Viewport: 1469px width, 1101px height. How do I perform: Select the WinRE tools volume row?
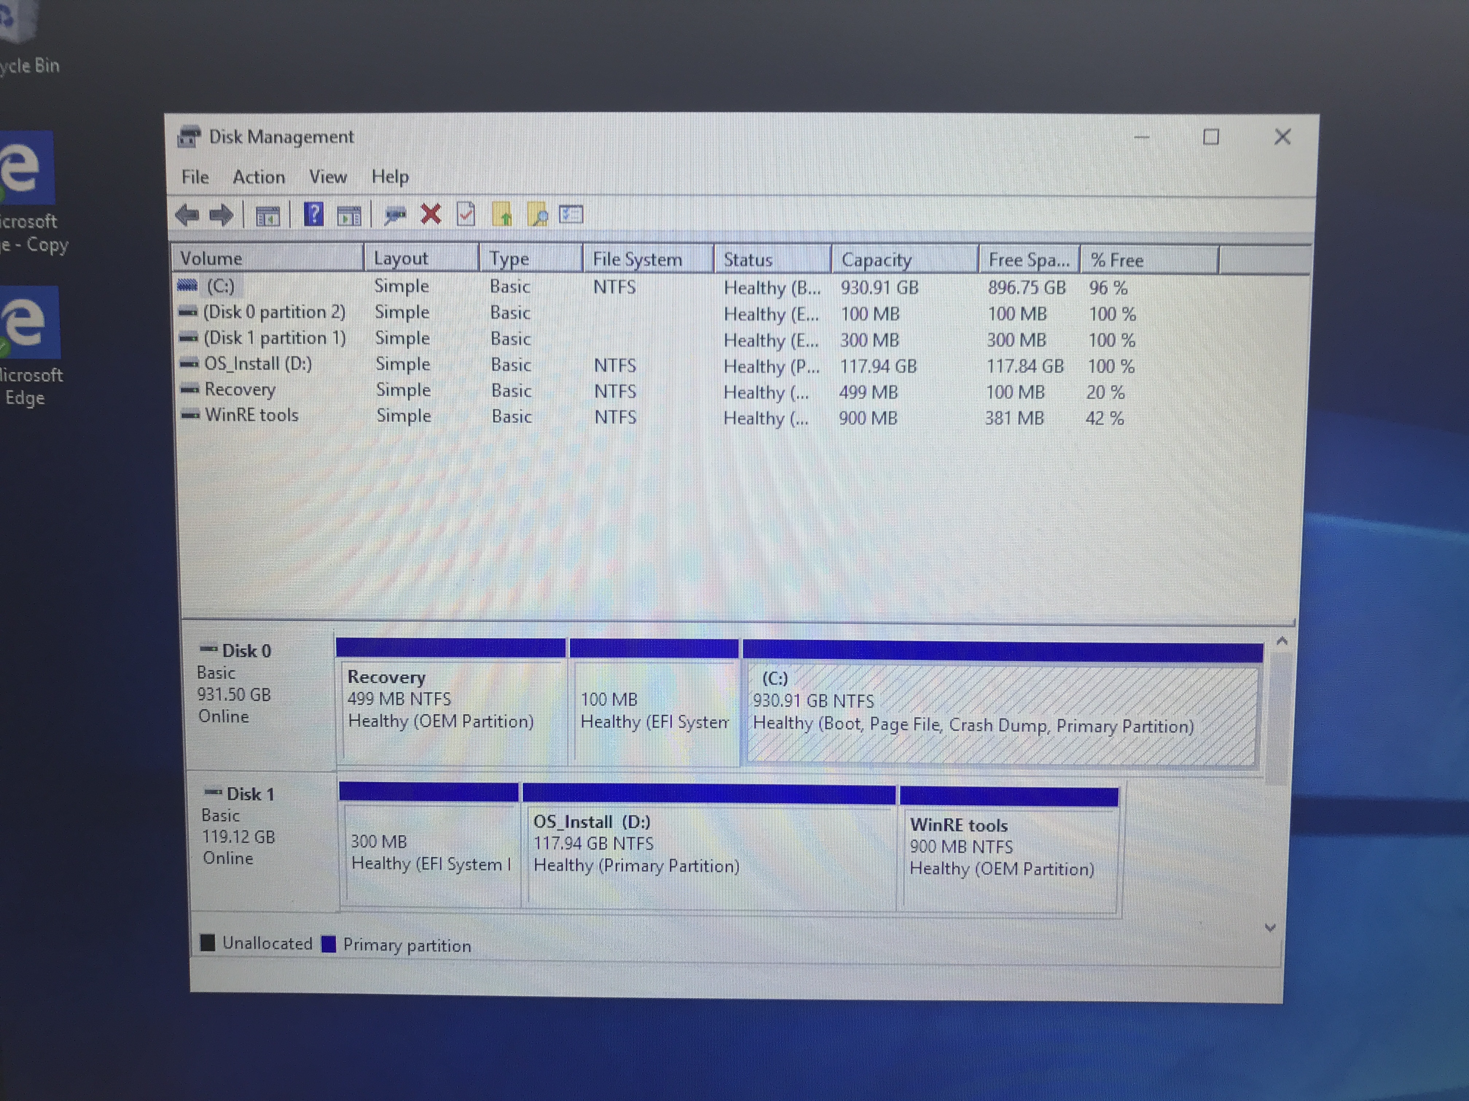[x=251, y=415]
